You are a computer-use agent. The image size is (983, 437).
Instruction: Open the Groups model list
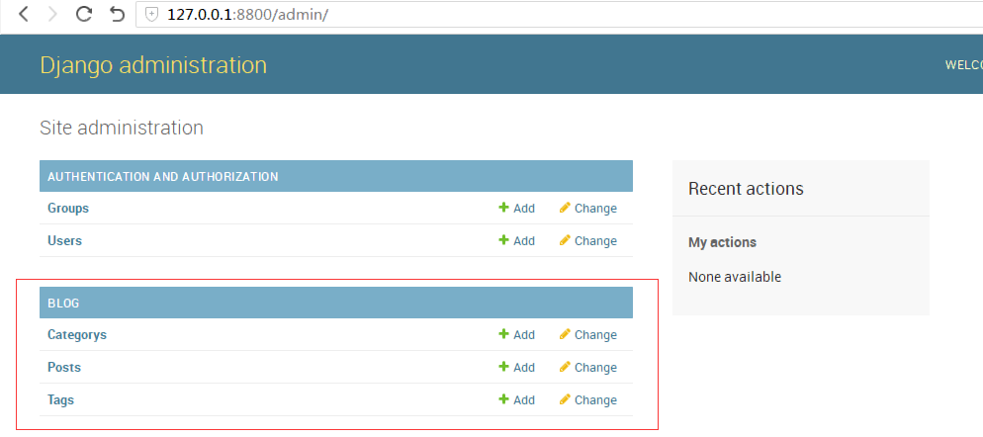coord(68,209)
